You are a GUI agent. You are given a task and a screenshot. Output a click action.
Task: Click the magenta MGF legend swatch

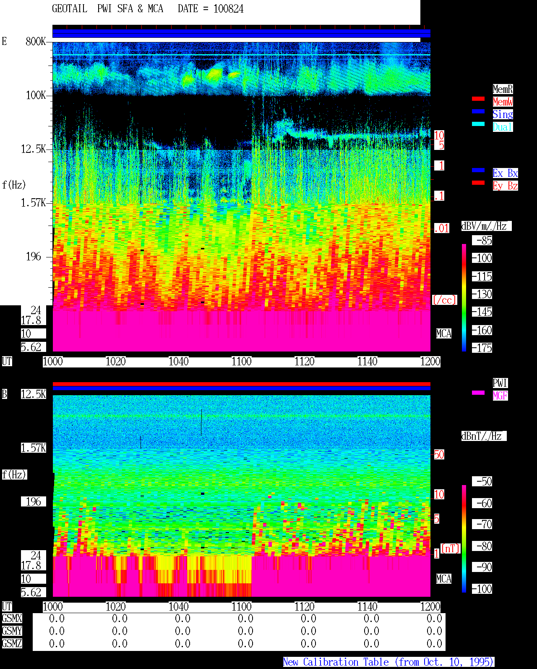[478, 393]
